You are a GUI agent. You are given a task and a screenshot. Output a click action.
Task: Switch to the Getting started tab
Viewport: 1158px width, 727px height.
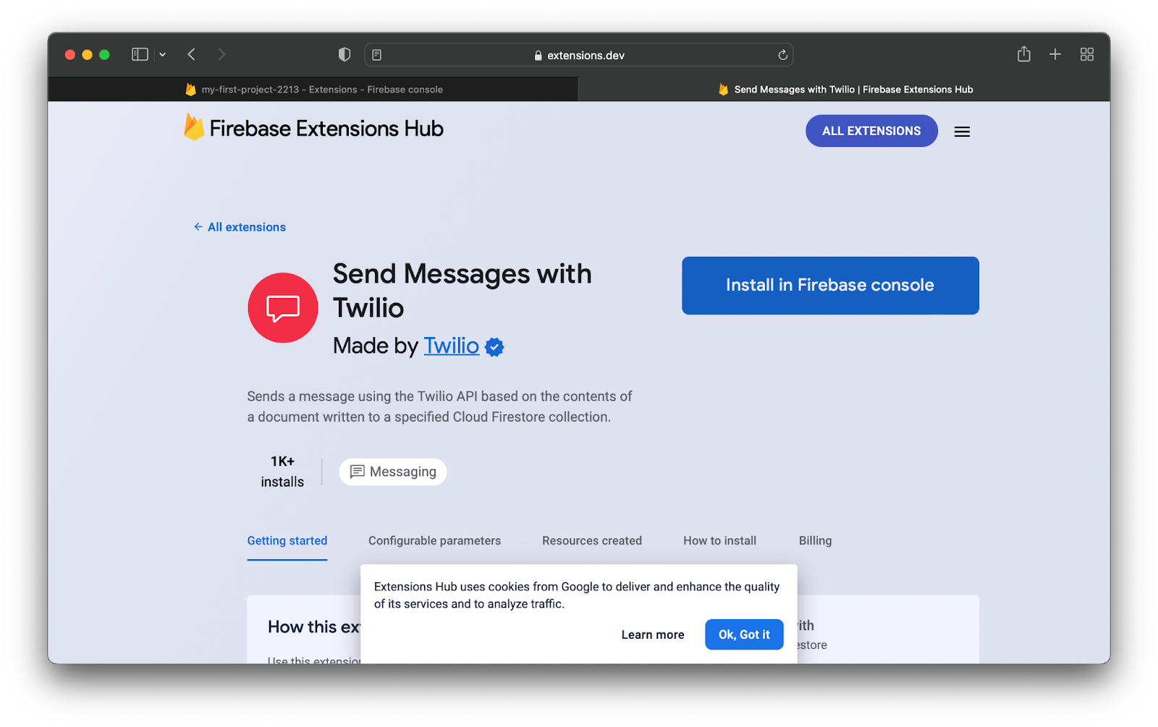287,541
